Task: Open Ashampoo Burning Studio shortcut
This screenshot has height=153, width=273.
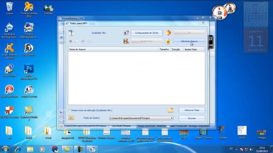Action: coord(9,30)
